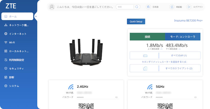210x109 pixels.
Task: Reveal the 5GHz Wi-Fi password
Action: tap(195, 97)
